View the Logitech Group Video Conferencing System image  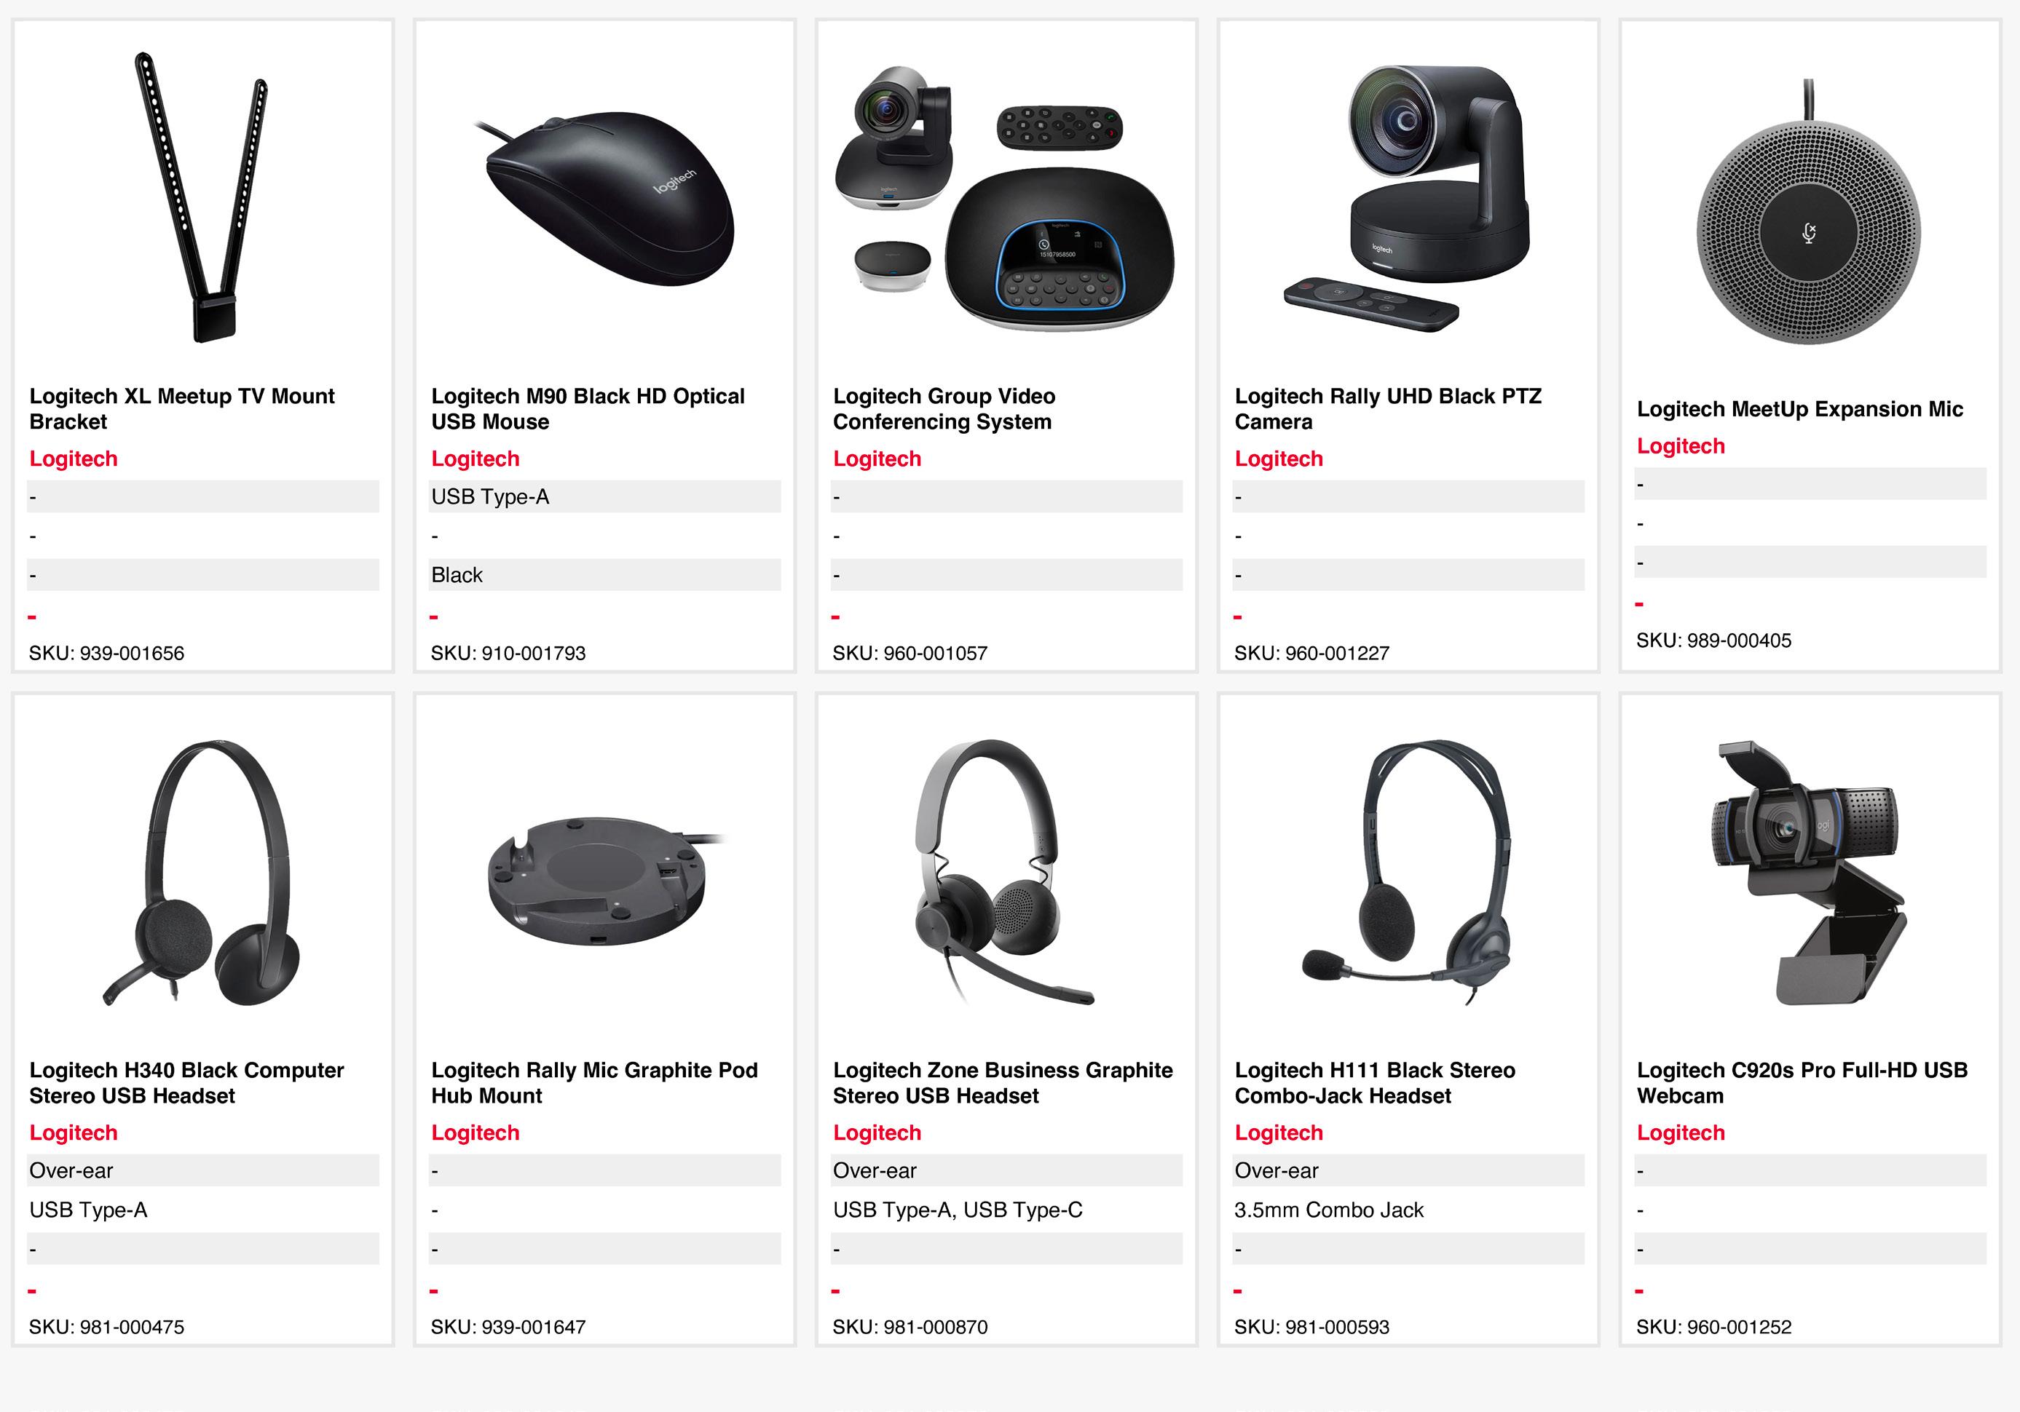(1005, 198)
